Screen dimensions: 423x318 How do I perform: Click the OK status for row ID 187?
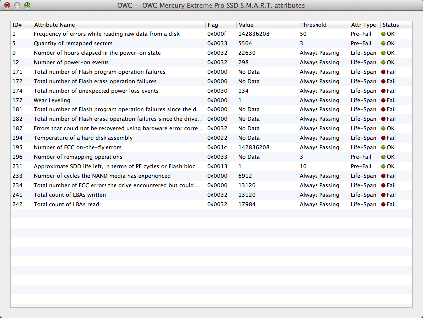[388, 128]
